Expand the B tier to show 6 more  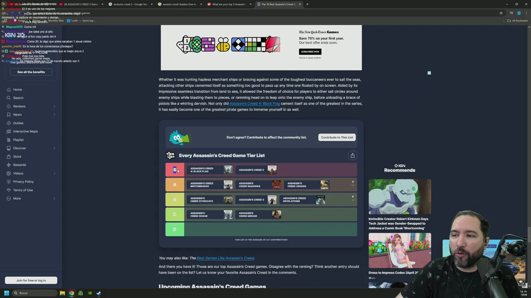click(x=353, y=198)
